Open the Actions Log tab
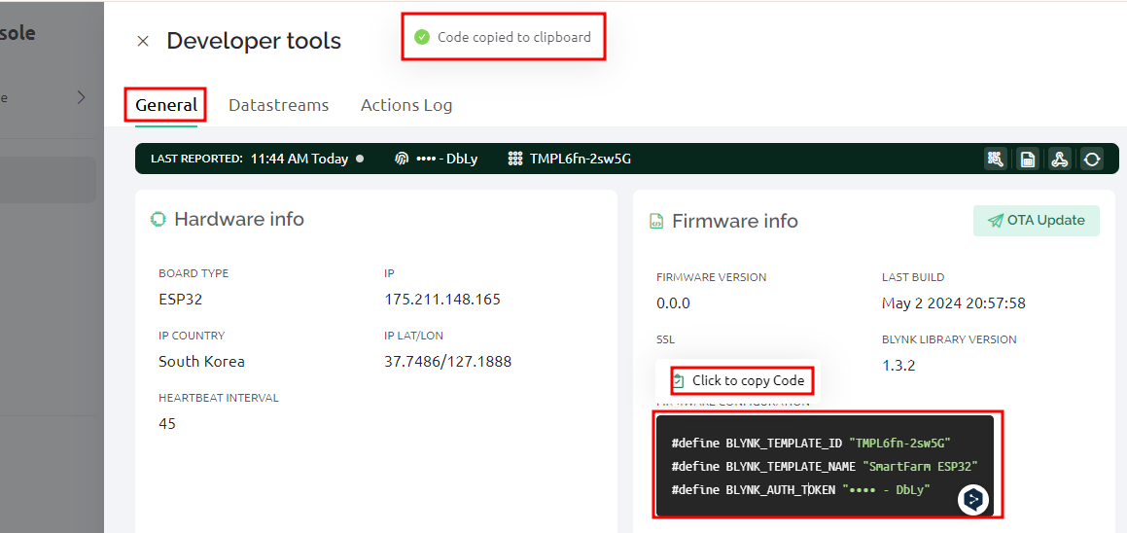The image size is (1127, 533). point(406,105)
